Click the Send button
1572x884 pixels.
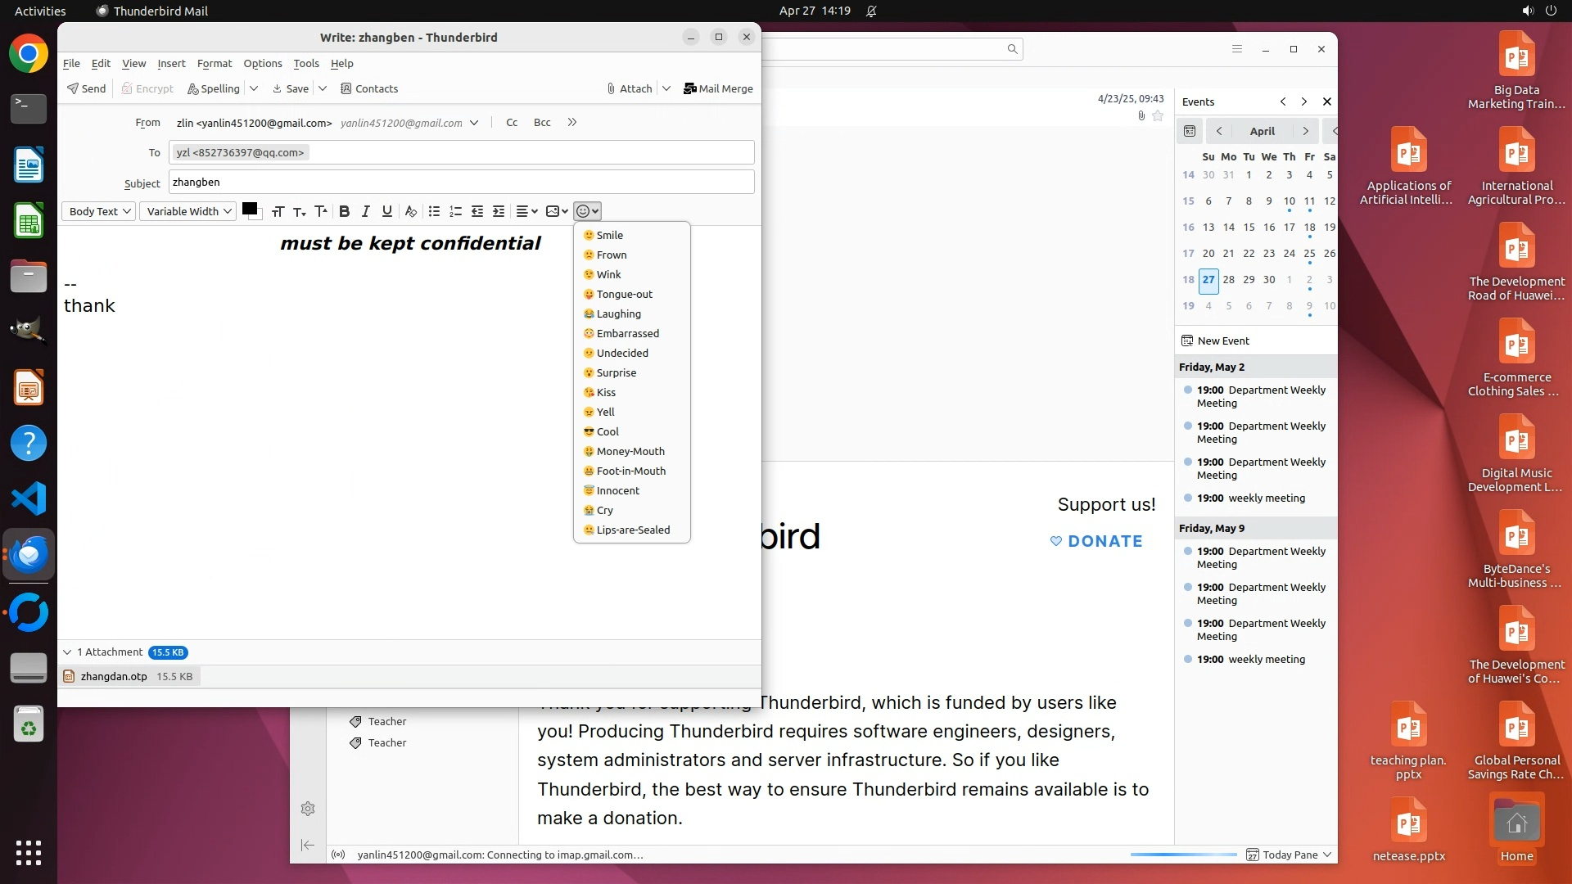pyautogui.click(x=87, y=88)
